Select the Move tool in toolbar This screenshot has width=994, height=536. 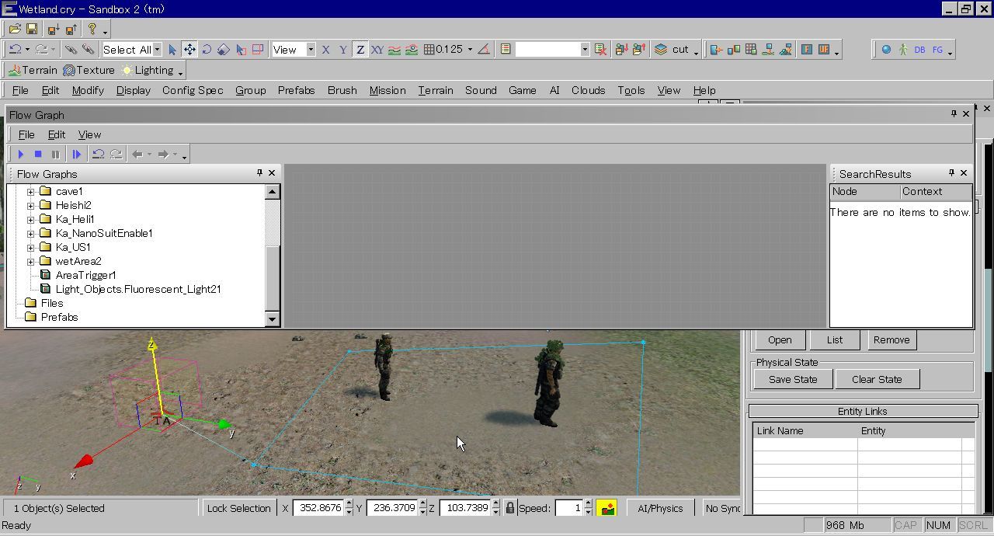click(189, 49)
